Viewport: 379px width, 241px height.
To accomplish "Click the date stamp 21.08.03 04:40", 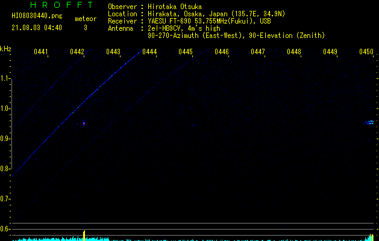I will (37, 28).
